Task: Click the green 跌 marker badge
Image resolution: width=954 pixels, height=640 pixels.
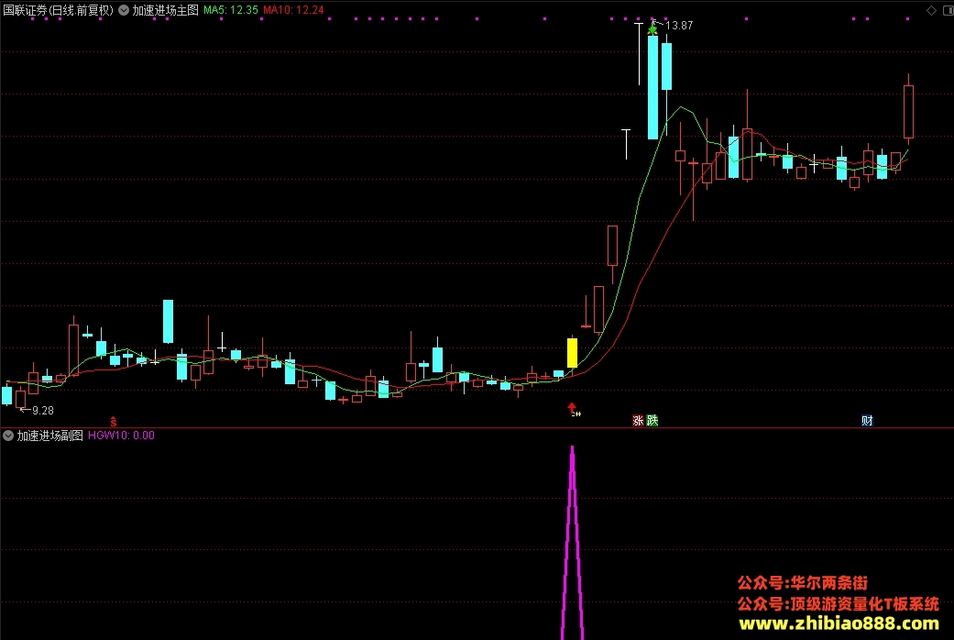Action: [652, 420]
